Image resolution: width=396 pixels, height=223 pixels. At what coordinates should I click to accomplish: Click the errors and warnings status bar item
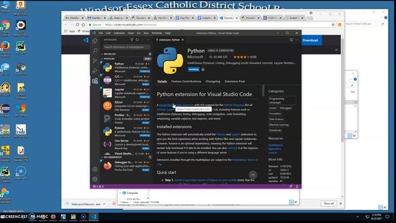pos(98,186)
